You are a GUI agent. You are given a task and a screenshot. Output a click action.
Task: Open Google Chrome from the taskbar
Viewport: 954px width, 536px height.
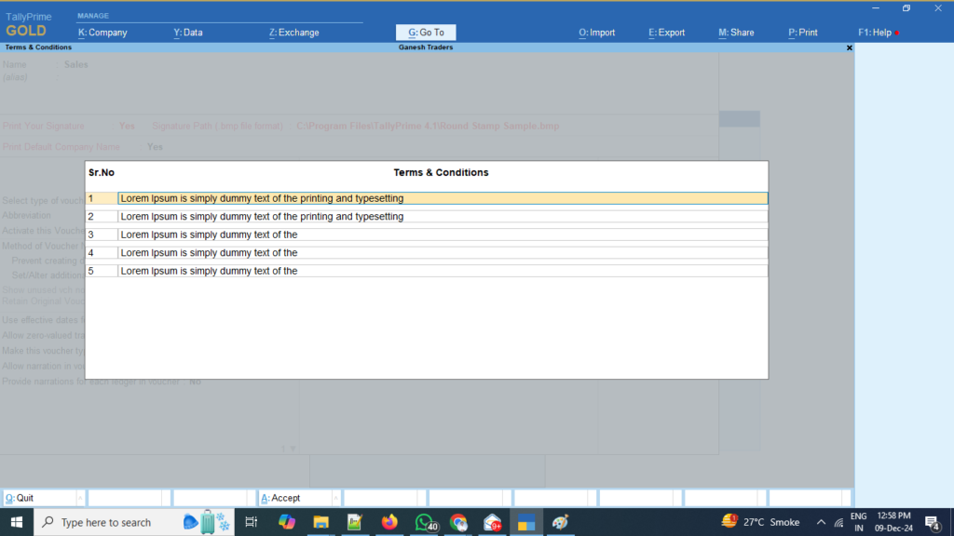click(458, 522)
